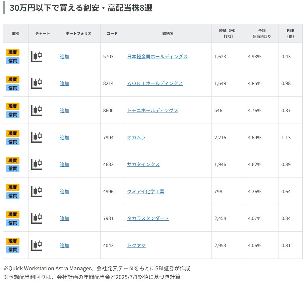Click dividend yield 4.85% cell
The image size is (305, 281).
262,83
